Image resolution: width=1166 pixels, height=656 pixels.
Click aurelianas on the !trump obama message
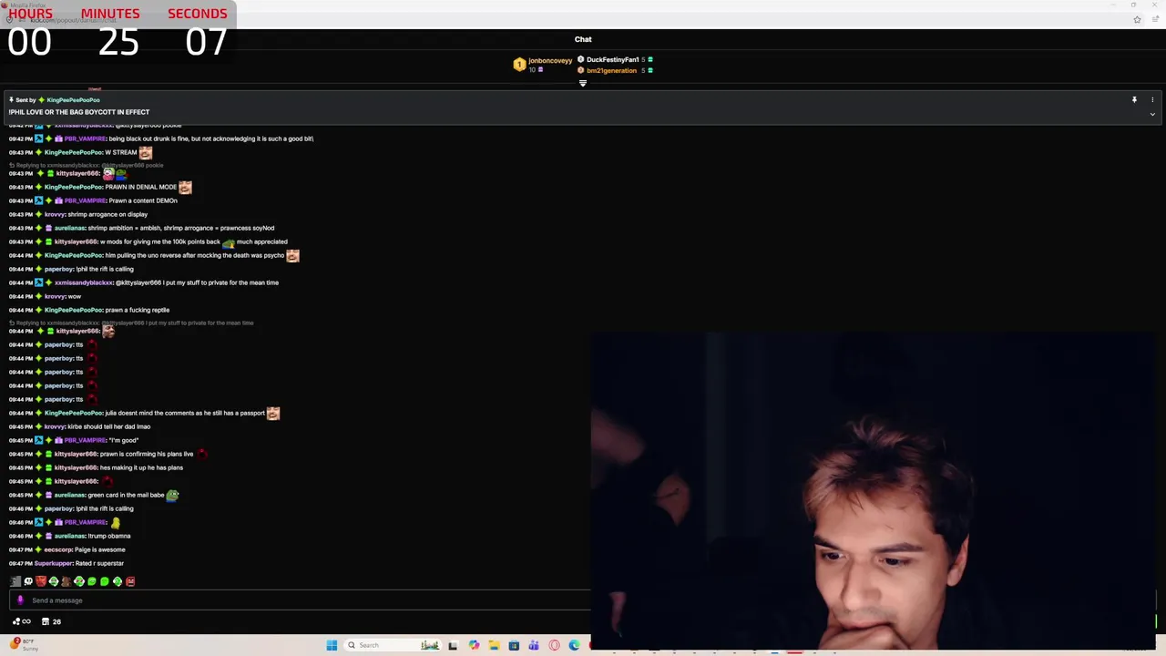point(69,536)
